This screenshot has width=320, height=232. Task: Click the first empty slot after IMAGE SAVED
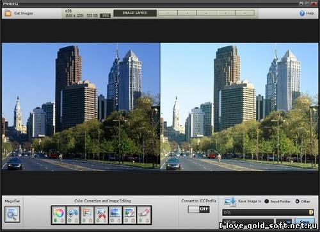[x=168, y=13]
